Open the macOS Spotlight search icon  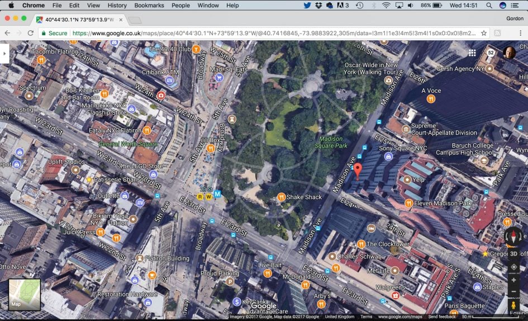[489, 6]
